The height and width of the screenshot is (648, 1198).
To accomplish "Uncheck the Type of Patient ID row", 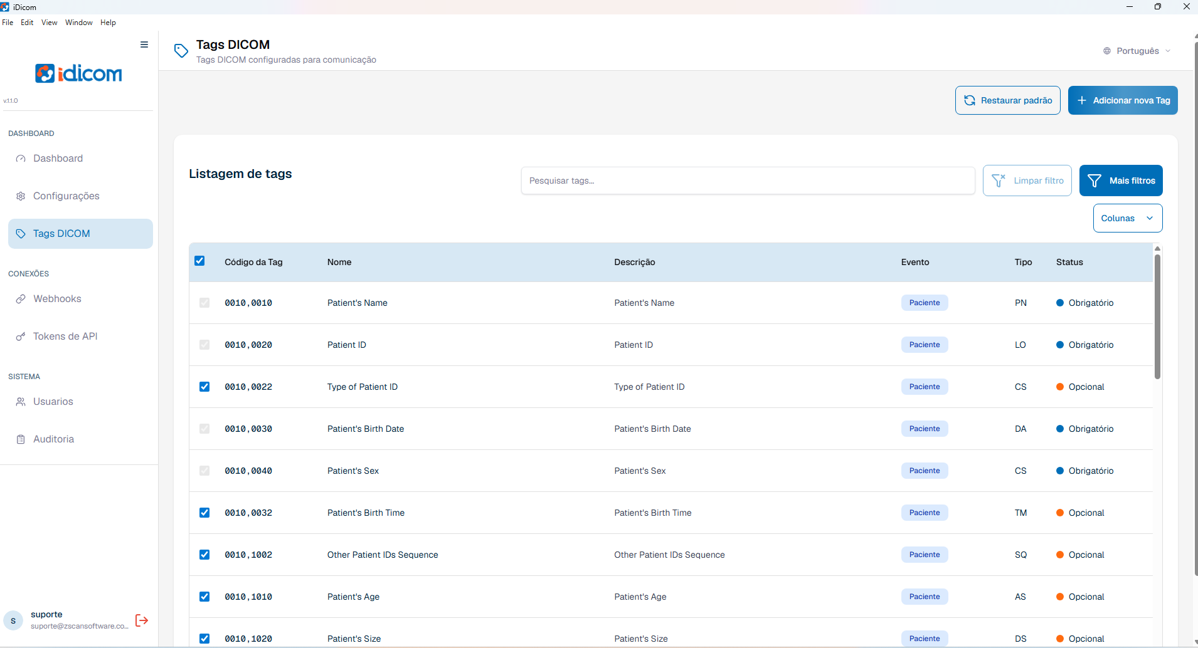I will (204, 387).
